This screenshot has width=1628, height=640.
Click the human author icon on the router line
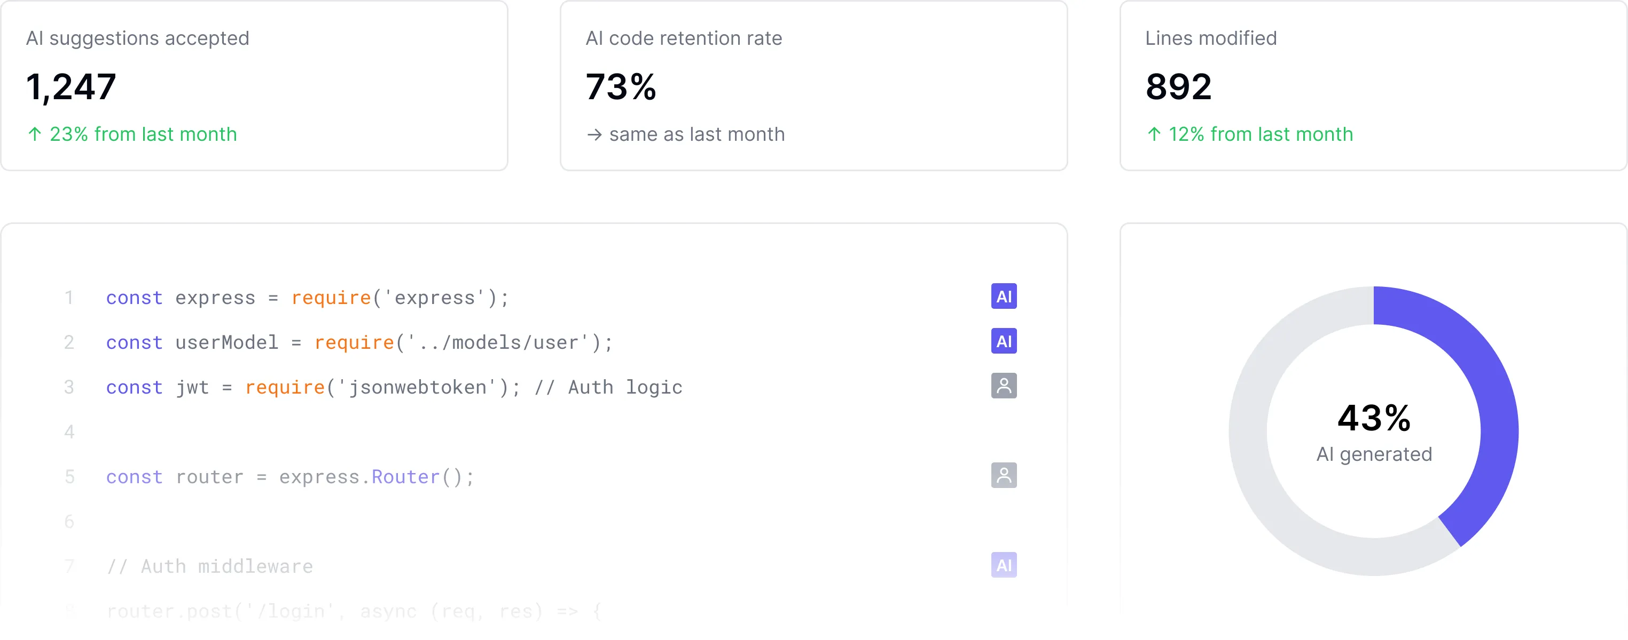1004,475
